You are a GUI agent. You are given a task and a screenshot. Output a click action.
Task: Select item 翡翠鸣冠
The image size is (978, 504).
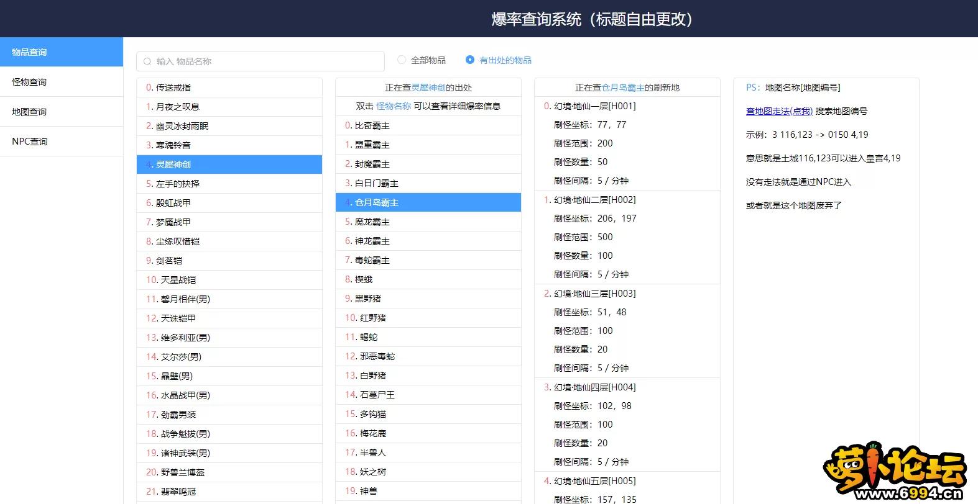point(229,492)
